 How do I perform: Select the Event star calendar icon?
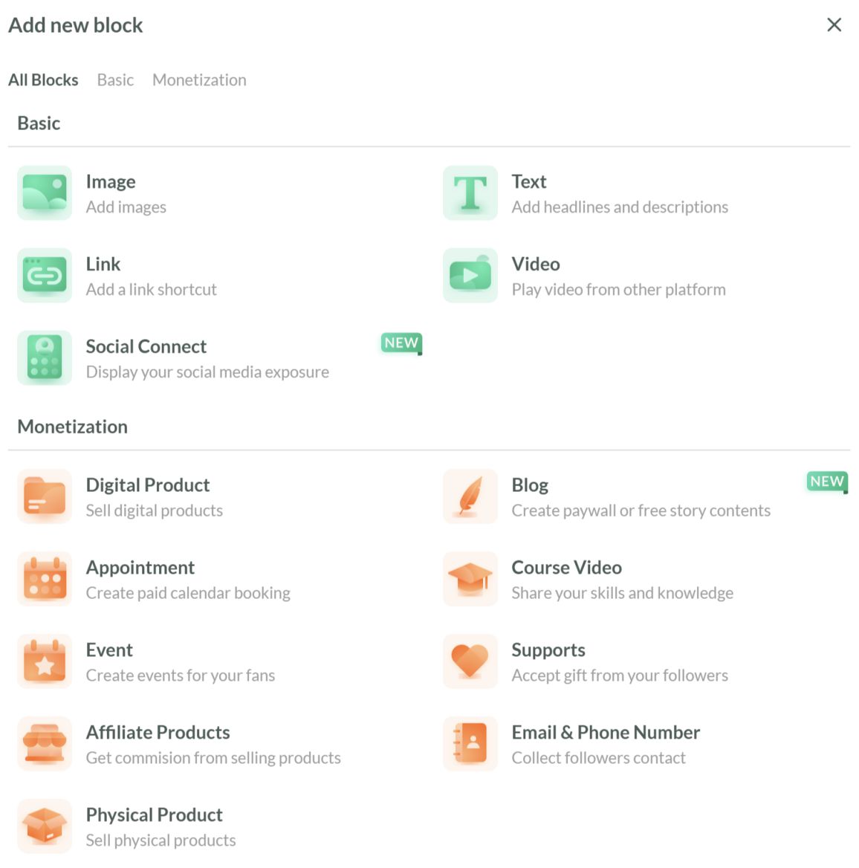click(x=45, y=661)
